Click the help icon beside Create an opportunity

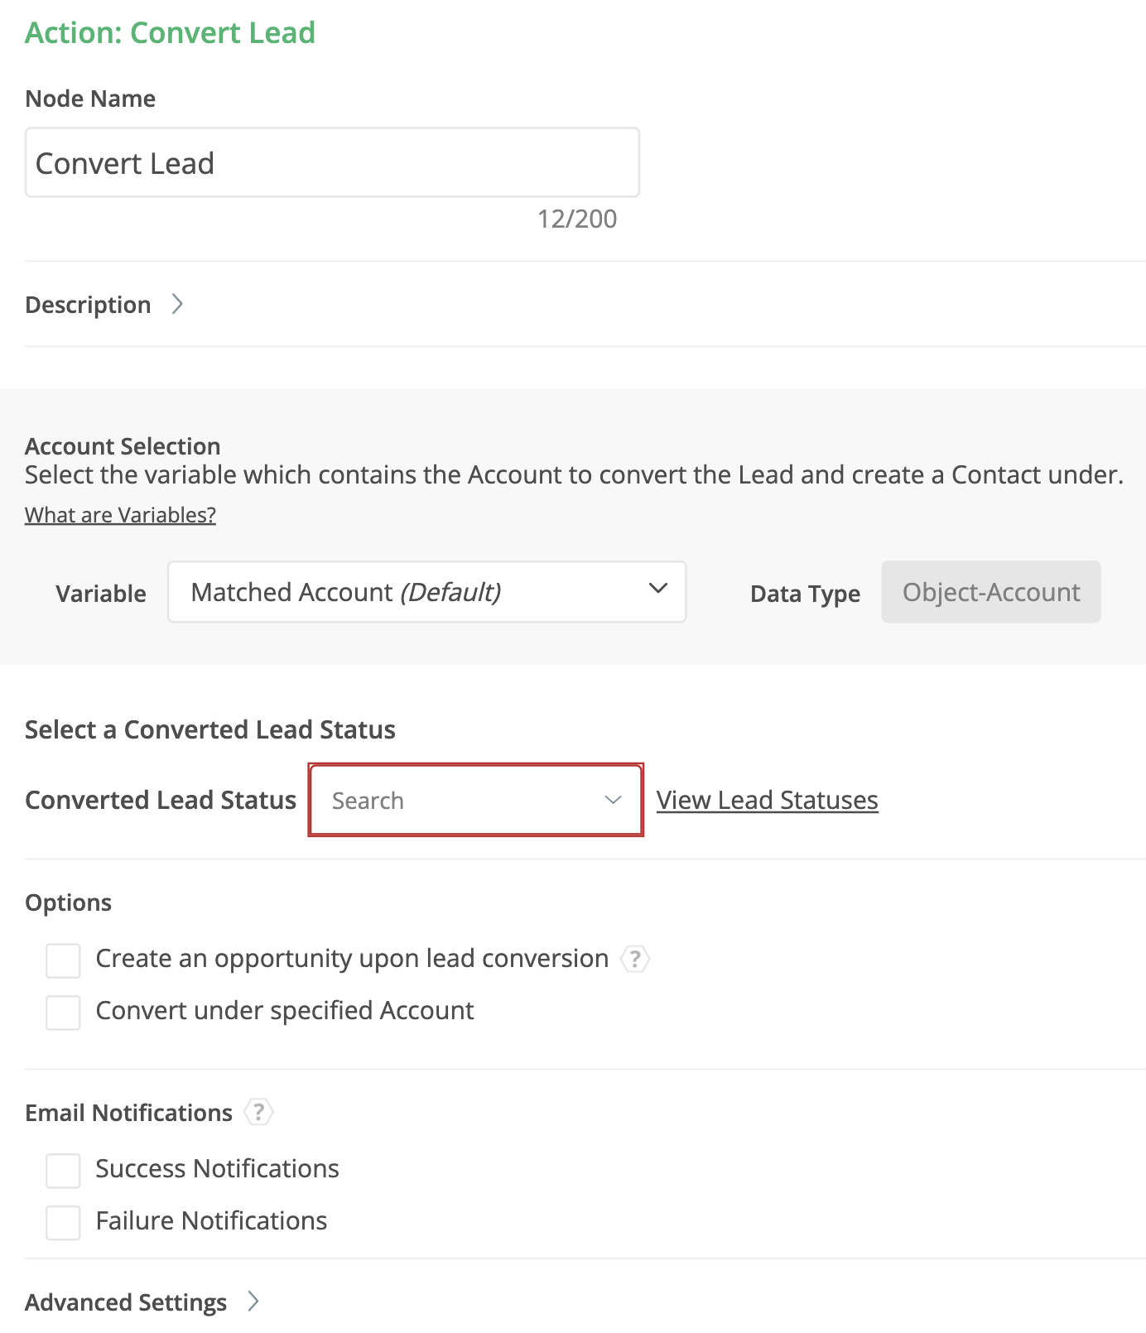coord(635,959)
